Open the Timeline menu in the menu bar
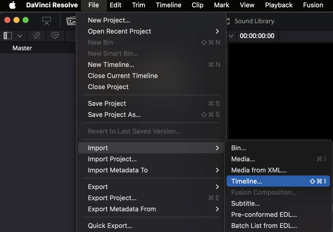The image size is (333, 232). coord(169,5)
